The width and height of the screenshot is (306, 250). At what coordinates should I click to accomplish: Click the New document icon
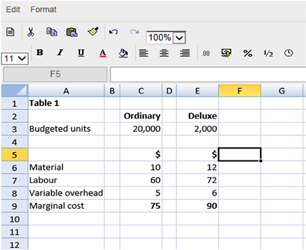click(10, 32)
